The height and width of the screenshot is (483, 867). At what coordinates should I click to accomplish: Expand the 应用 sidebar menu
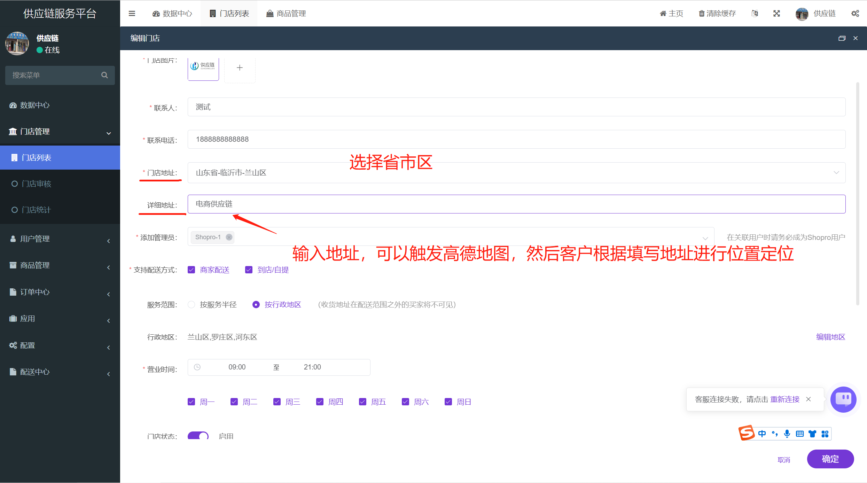pos(60,319)
